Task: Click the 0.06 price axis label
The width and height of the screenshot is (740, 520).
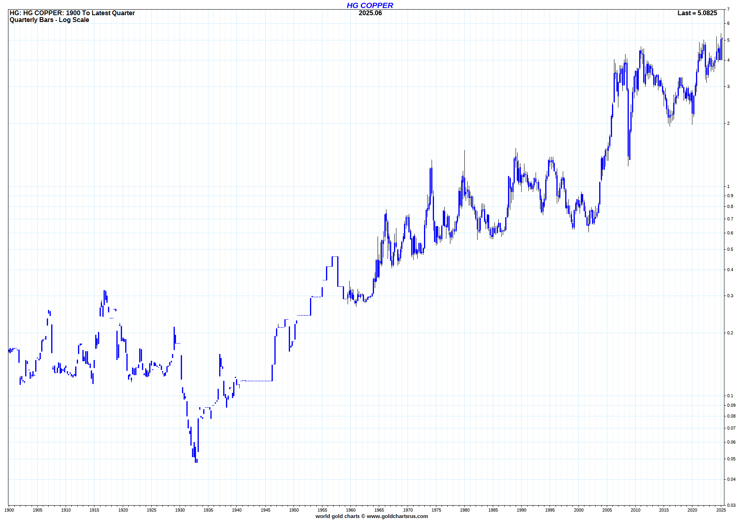Action: [731, 442]
